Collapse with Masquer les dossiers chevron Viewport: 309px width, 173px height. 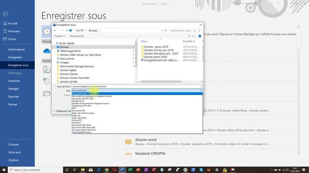(55, 111)
